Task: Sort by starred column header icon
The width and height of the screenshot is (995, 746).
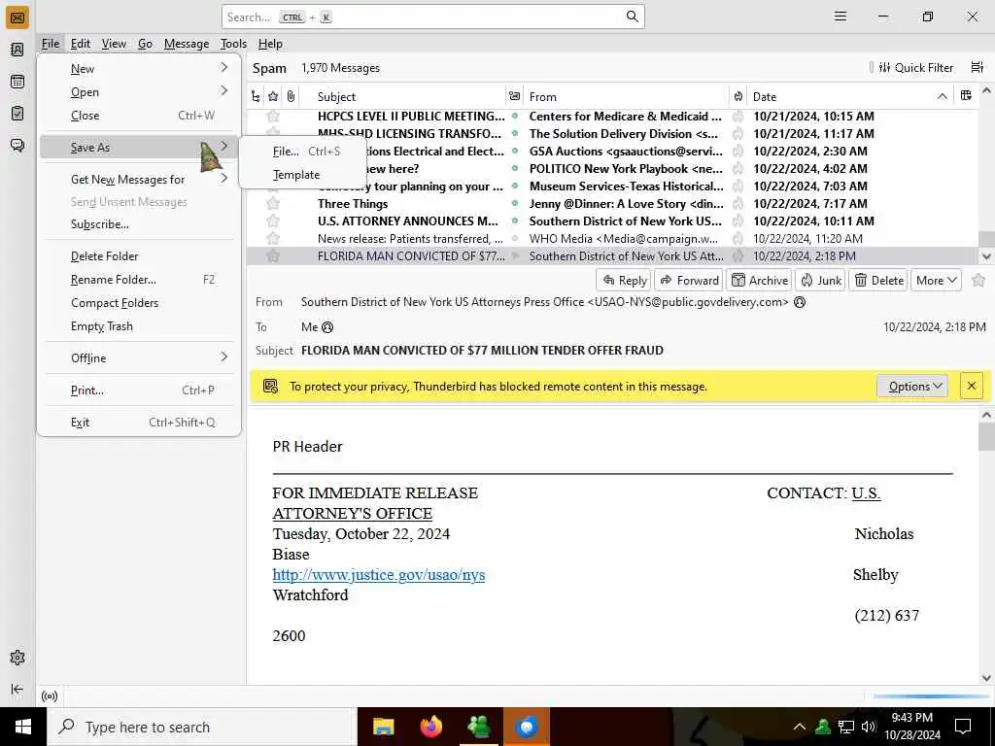Action: (x=273, y=96)
